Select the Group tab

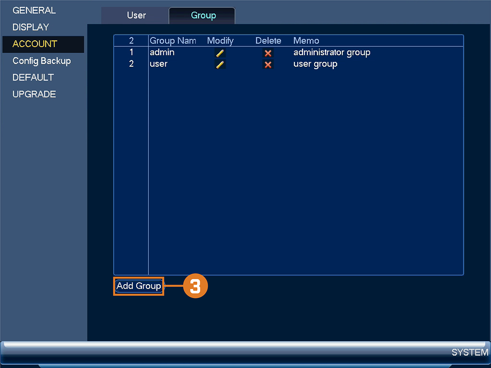pyautogui.click(x=203, y=16)
